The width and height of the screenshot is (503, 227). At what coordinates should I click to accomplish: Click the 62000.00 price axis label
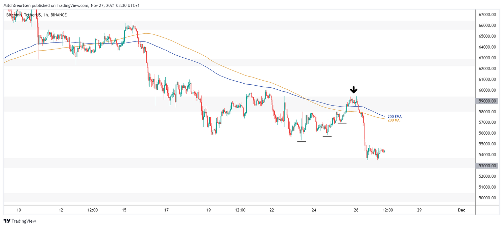487,68
